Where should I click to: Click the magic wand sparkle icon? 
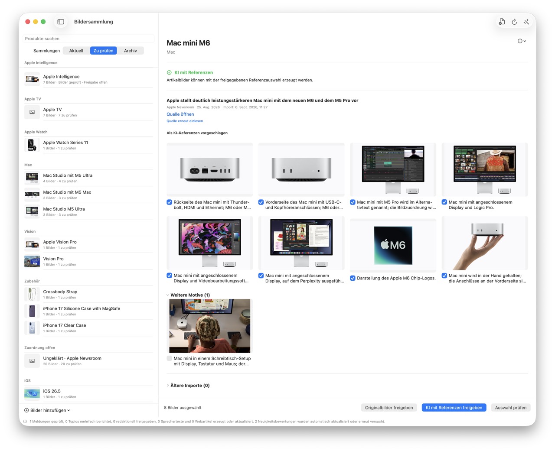(x=526, y=22)
